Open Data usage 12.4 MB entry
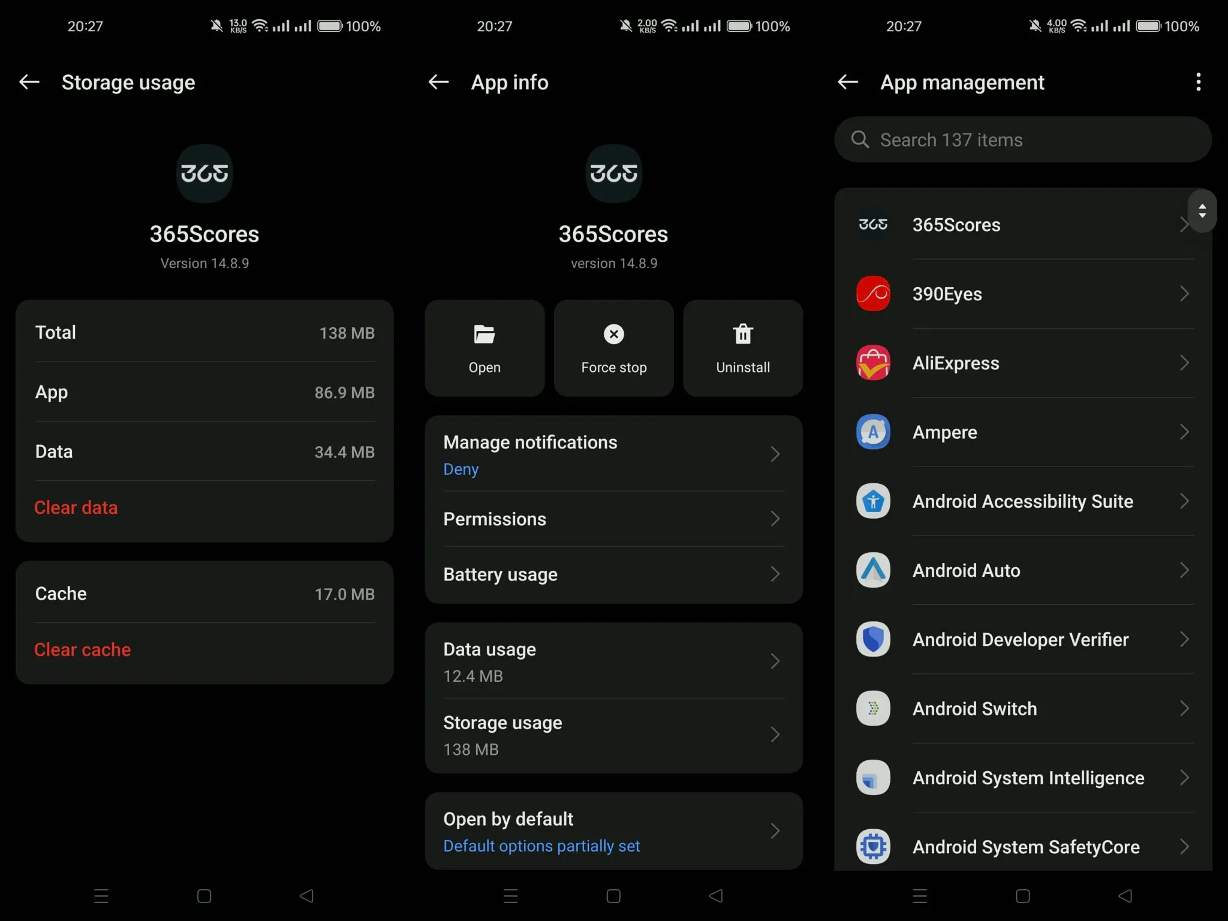This screenshot has height=921, width=1228. coord(613,661)
